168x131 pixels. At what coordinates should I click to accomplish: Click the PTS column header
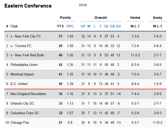(x=61, y=26)
